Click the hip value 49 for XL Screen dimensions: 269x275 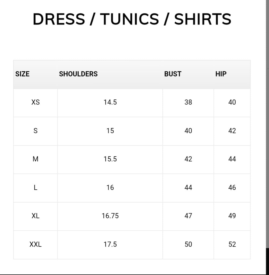point(232,216)
